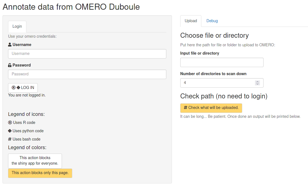Viewport: 308px width, 191px height.
Task: Focus the Username input field
Action: coord(87,54)
